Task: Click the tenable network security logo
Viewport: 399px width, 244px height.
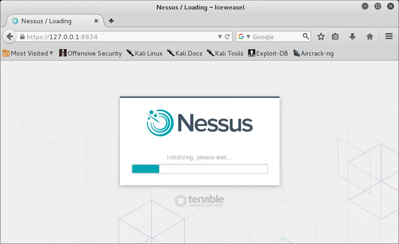Action: 199,201
